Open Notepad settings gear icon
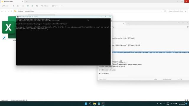 pos(188,27)
